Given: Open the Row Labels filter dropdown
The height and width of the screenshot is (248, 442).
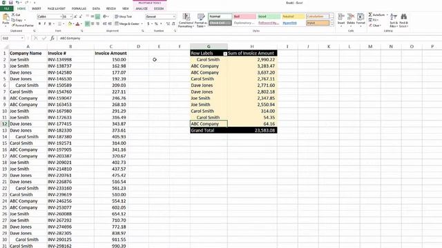Looking at the screenshot, I should pyautogui.click(x=225, y=54).
